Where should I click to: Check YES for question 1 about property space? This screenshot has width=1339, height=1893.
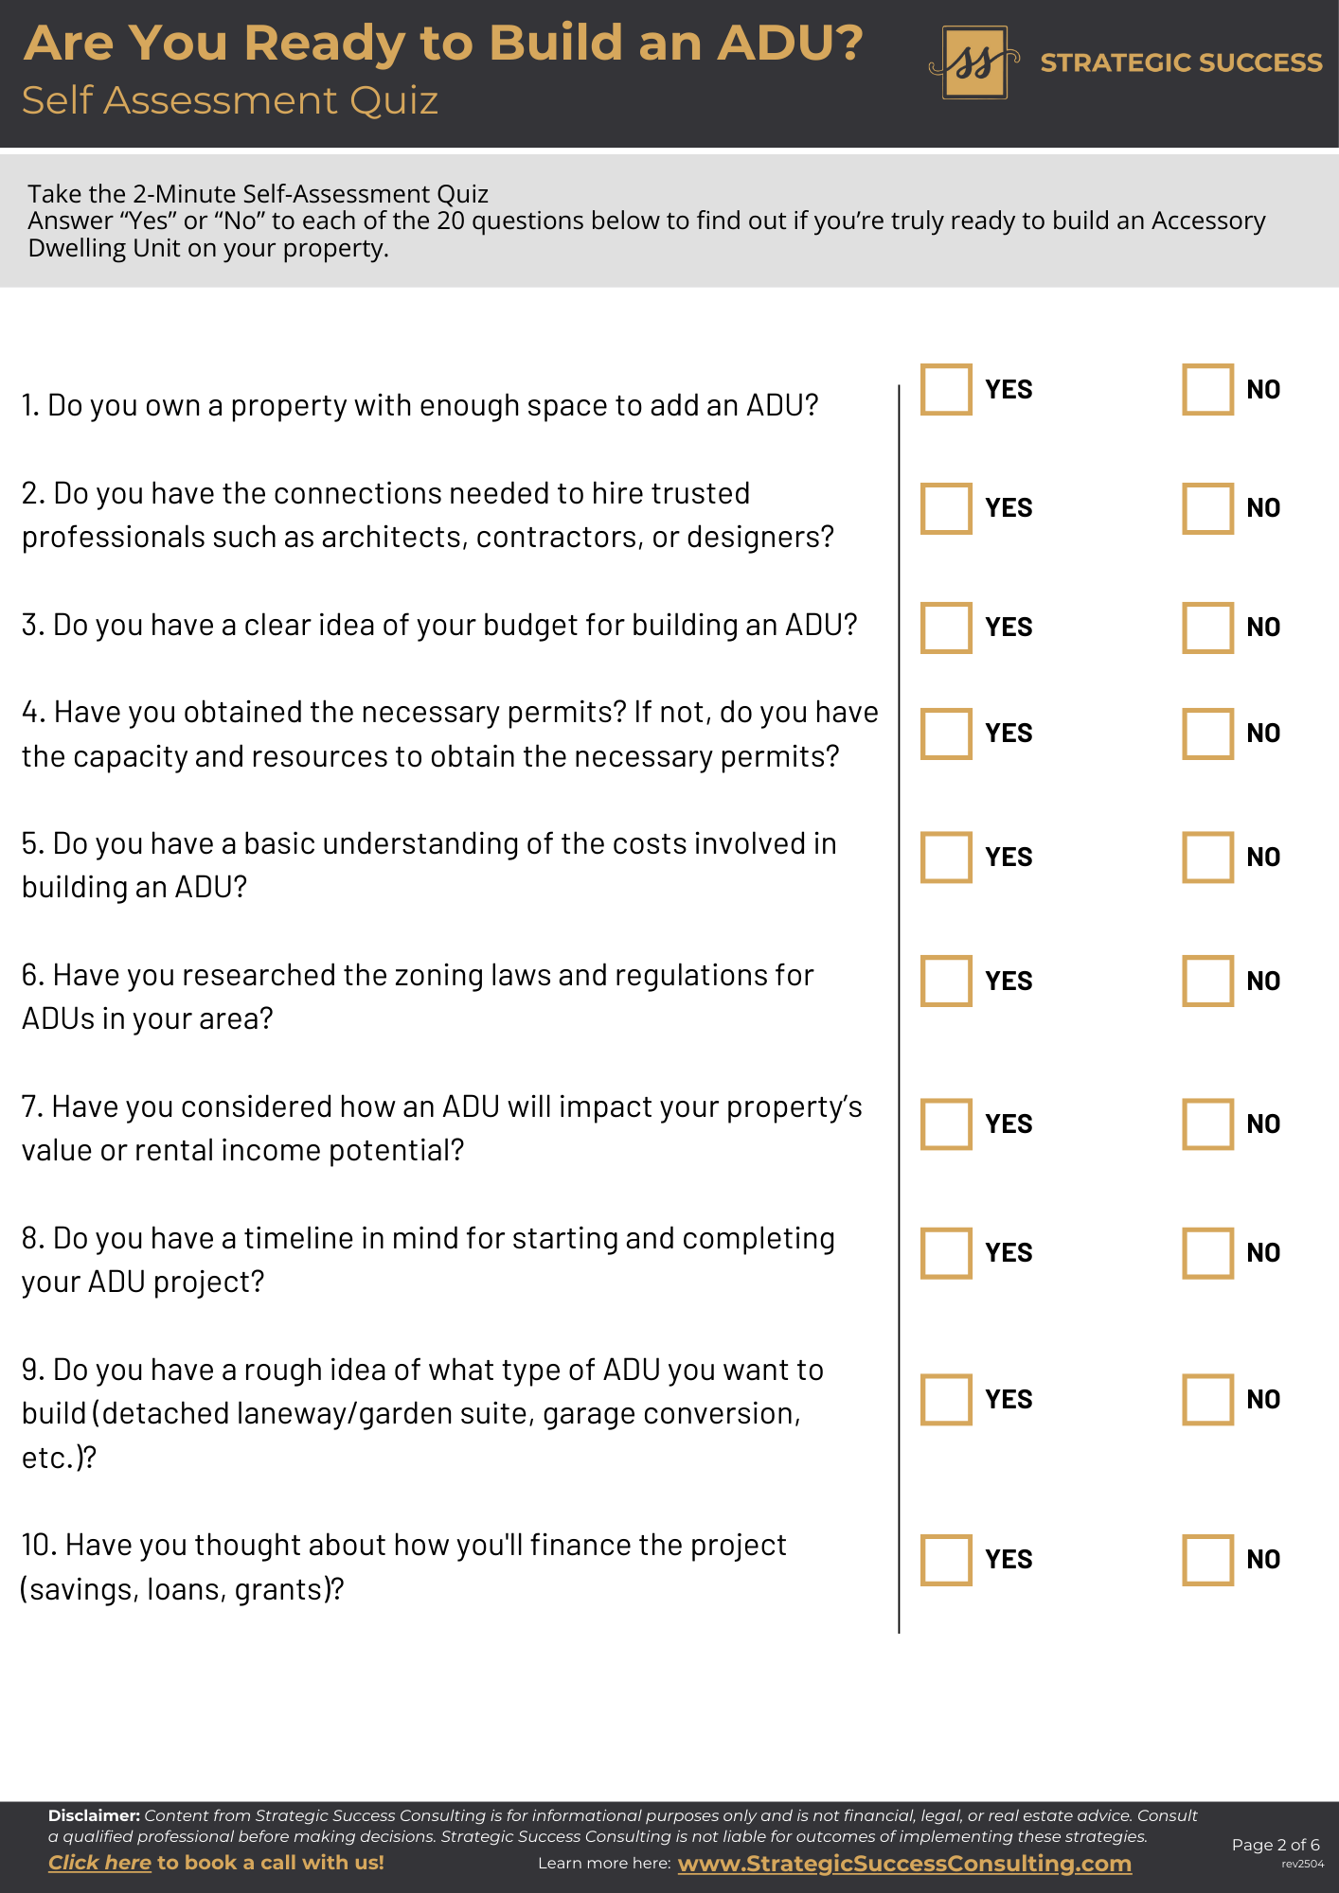pos(946,389)
